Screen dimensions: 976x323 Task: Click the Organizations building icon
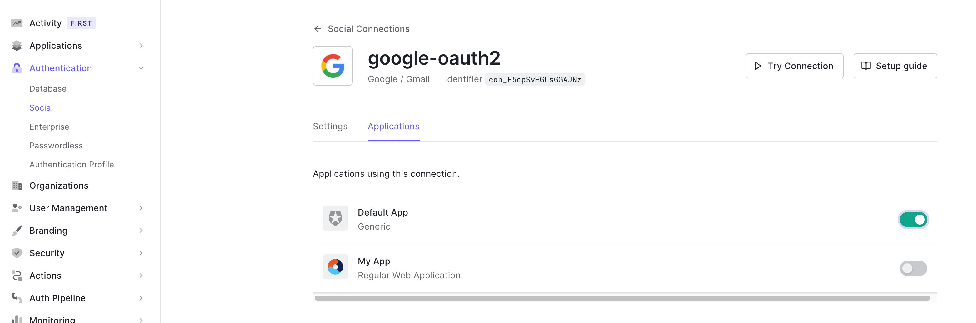pyautogui.click(x=17, y=185)
